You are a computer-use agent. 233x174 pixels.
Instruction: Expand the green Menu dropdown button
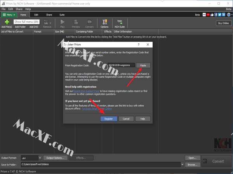click(9, 15)
